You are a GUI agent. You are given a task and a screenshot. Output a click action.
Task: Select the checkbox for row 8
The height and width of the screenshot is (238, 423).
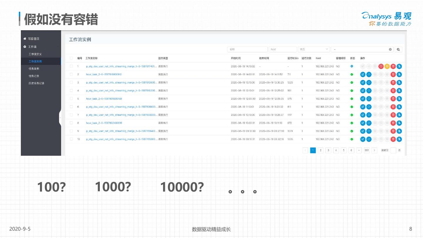click(71, 123)
